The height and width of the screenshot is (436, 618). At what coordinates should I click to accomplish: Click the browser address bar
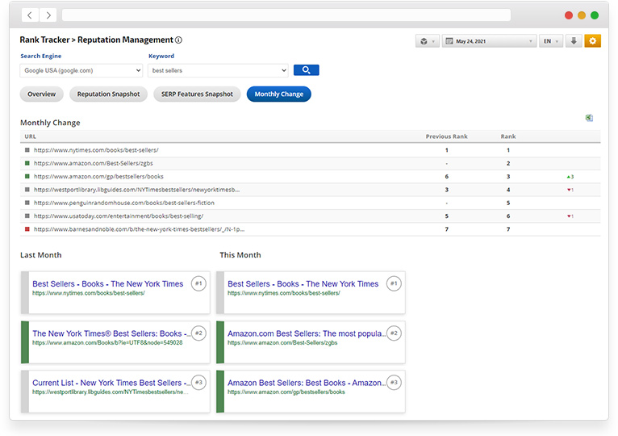pyautogui.click(x=286, y=15)
